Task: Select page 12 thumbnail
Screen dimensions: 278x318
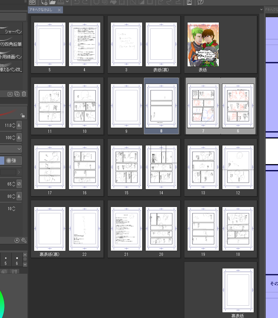Action: (238, 167)
